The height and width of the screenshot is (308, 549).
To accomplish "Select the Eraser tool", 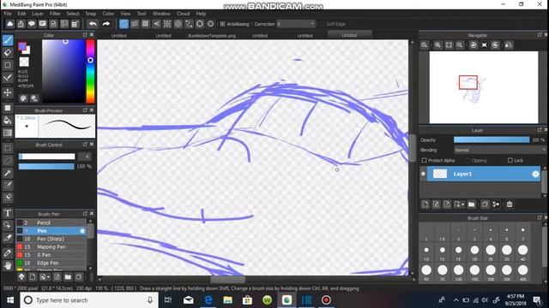I will click(x=8, y=53).
